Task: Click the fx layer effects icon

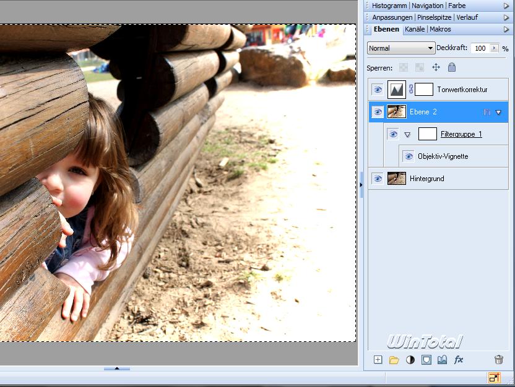Action: (x=459, y=360)
